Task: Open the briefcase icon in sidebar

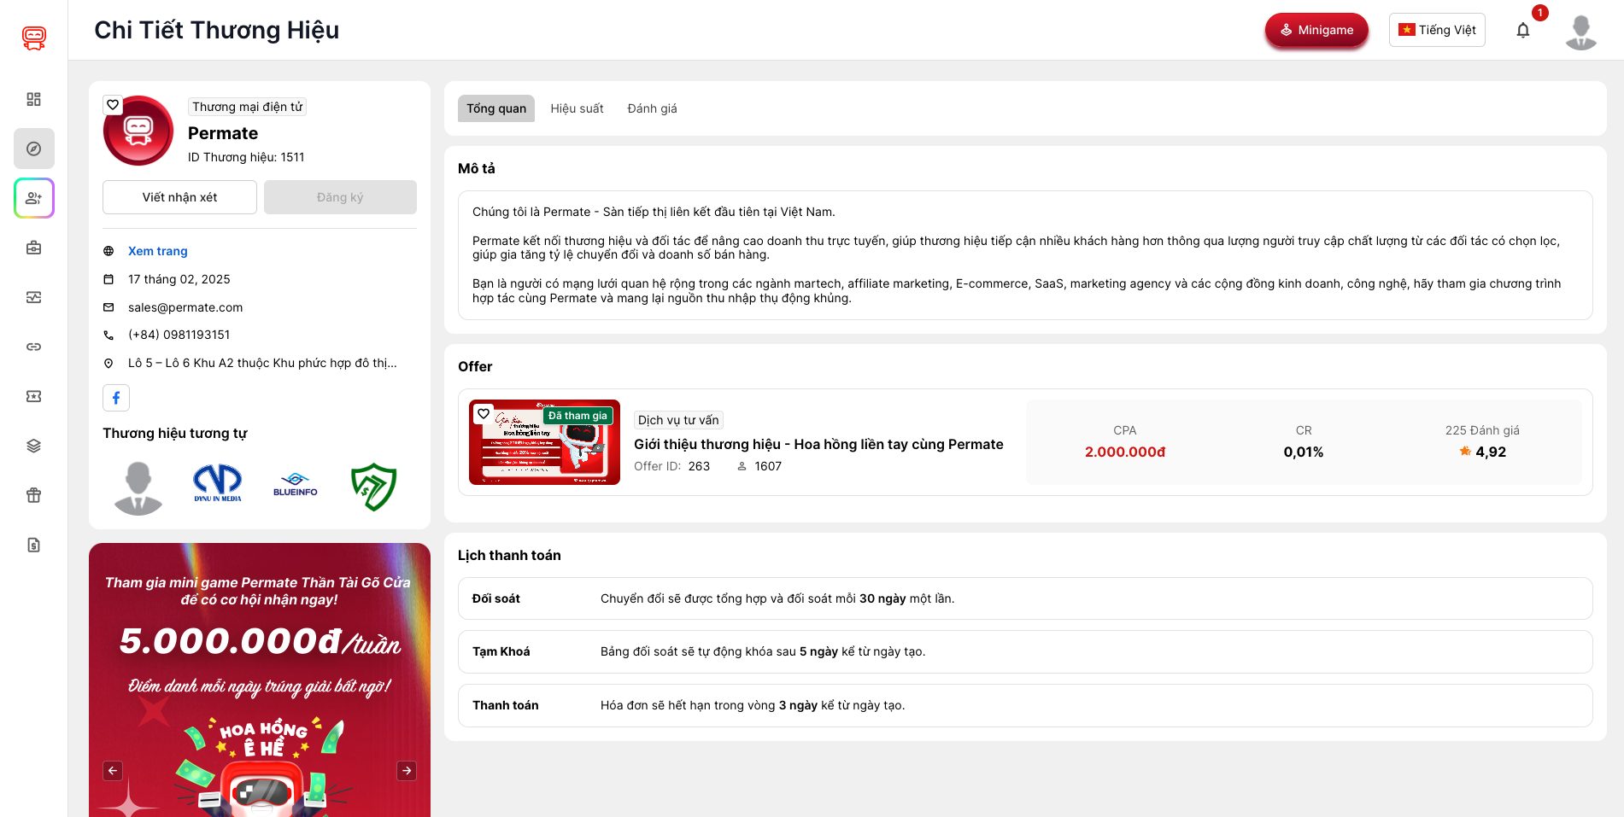Action: click(34, 248)
